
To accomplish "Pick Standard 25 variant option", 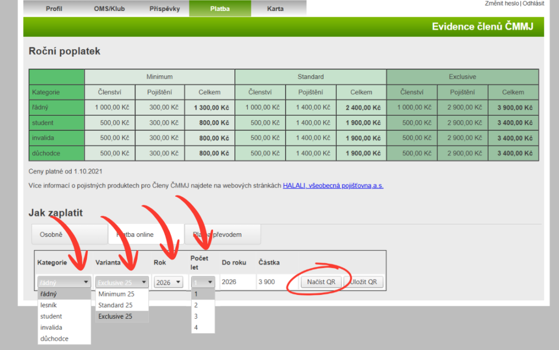I will tap(122, 305).
